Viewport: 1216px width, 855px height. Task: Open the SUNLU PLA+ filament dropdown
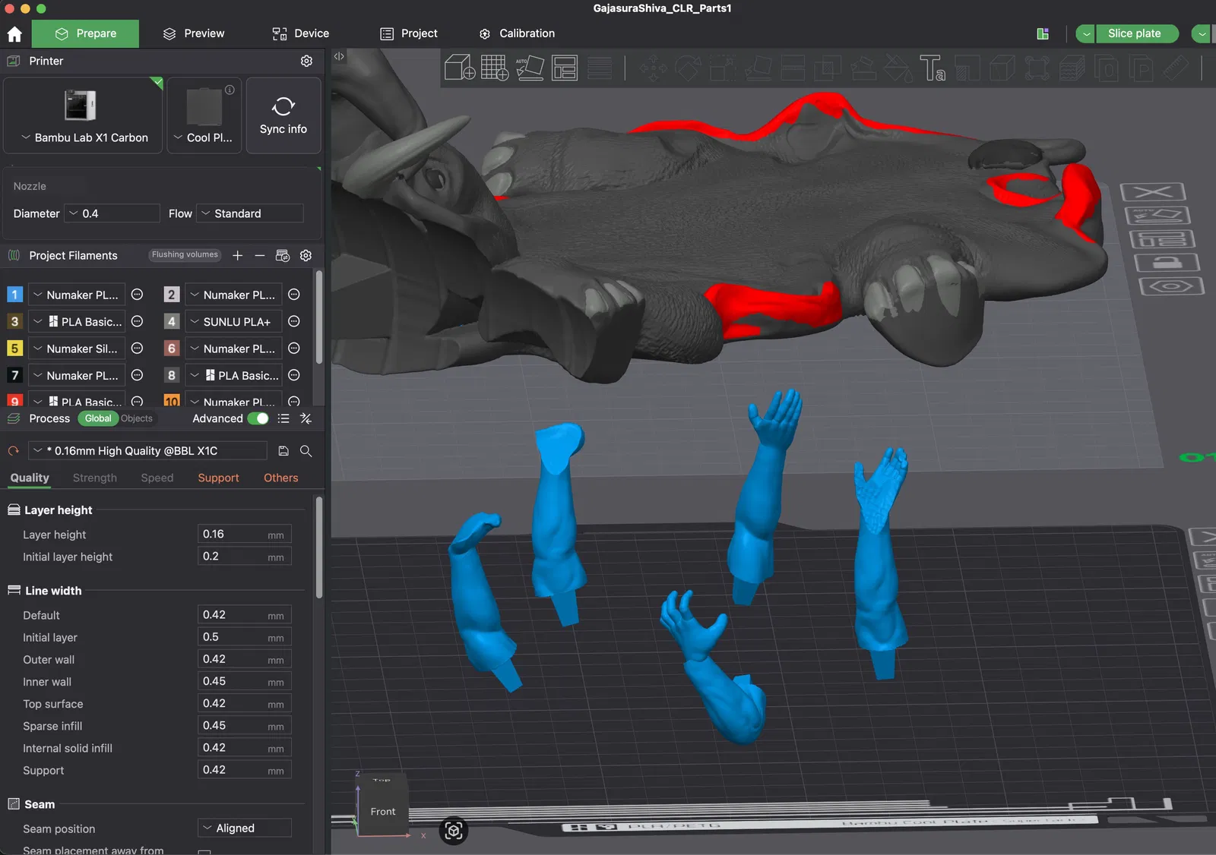click(234, 322)
